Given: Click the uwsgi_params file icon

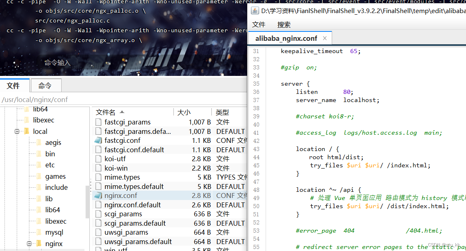Looking at the screenshot, I should pyautogui.click(x=98, y=232).
